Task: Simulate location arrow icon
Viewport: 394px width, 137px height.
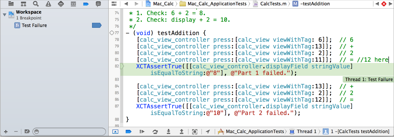Action: [x=208, y=131]
